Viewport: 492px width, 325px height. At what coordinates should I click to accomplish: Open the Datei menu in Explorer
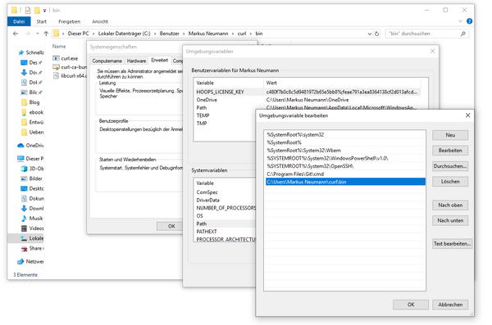[x=19, y=21]
